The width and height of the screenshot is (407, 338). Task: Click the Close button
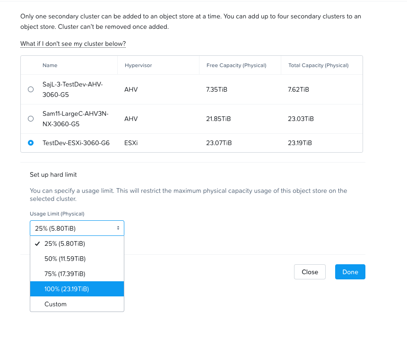[x=310, y=272]
